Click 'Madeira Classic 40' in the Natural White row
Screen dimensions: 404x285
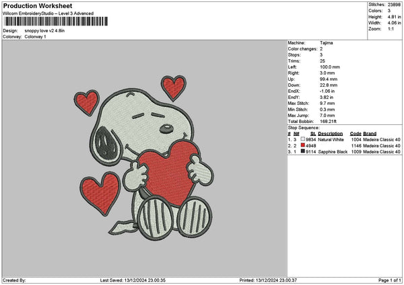(x=382, y=140)
